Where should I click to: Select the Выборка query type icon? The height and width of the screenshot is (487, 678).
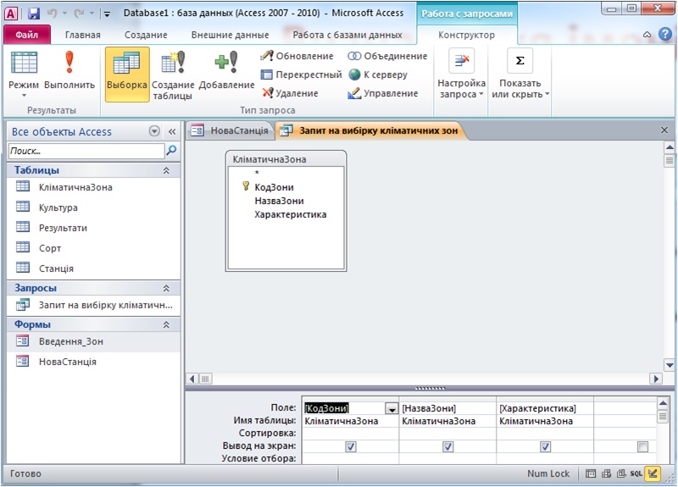click(126, 64)
